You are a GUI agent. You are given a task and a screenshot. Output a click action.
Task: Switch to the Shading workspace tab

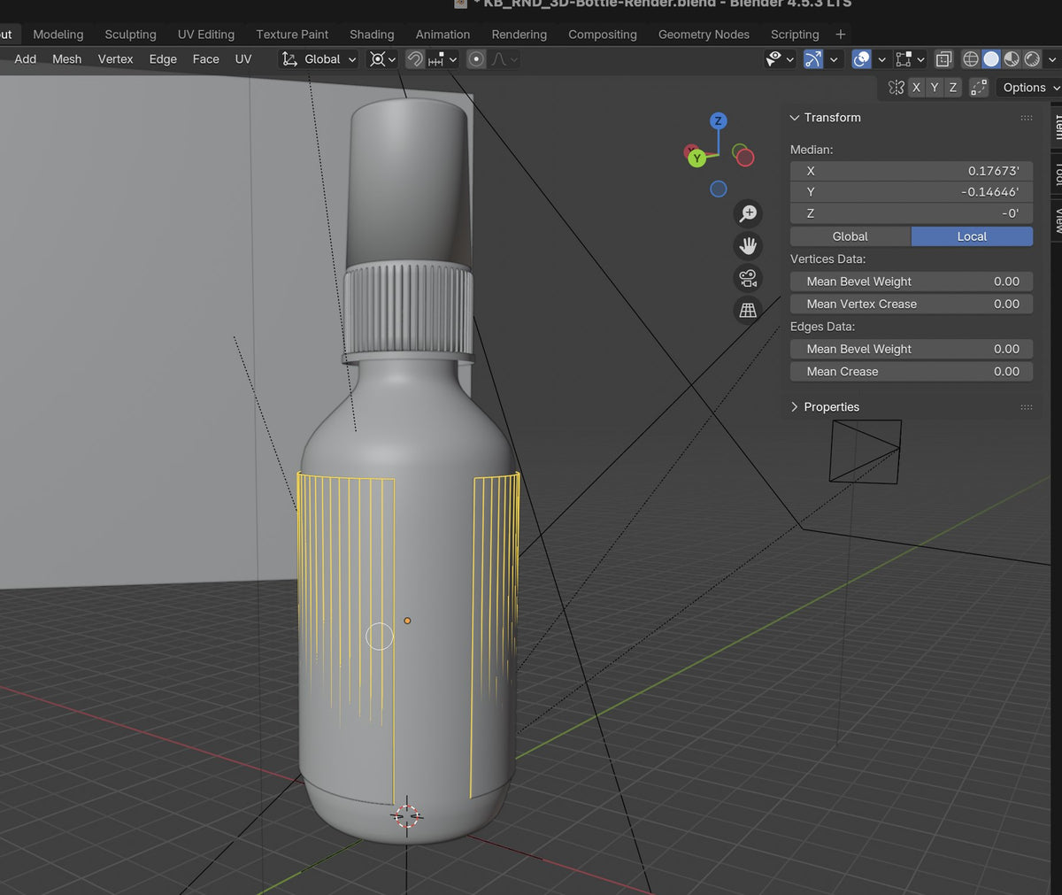click(372, 35)
